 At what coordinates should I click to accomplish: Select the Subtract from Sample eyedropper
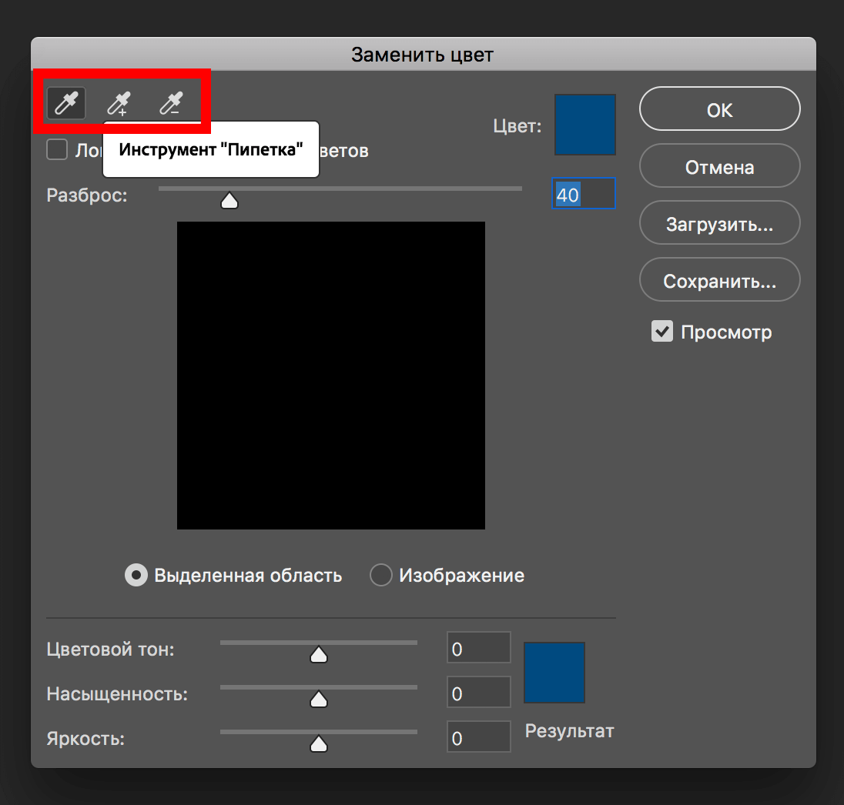tap(170, 103)
